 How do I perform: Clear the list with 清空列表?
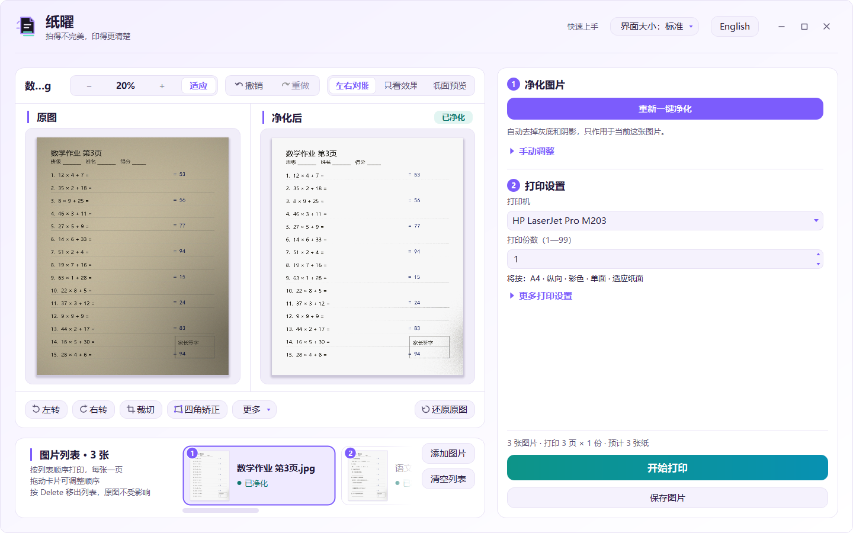pyautogui.click(x=448, y=479)
